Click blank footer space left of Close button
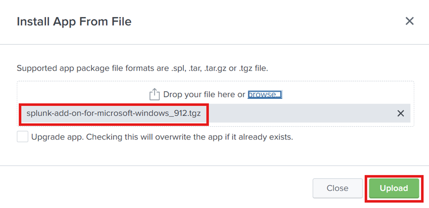 156,188
